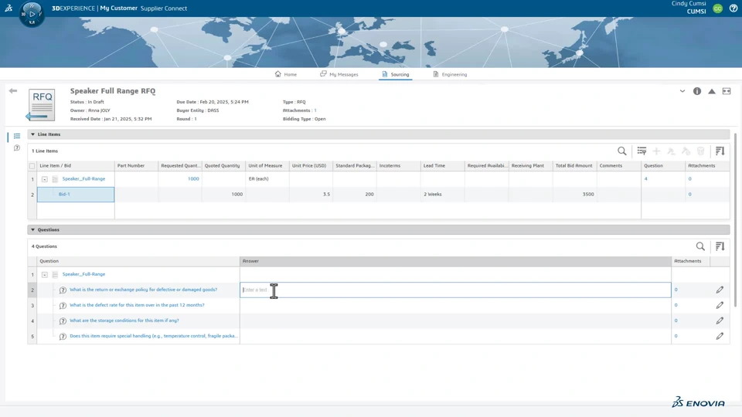Open Line Items view options icon

pyautogui.click(x=642, y=151)
